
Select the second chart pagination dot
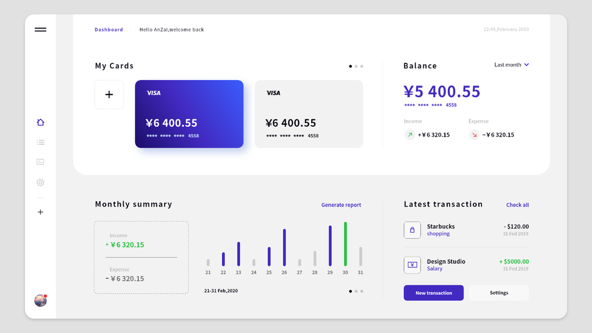[x=356, y=291]
